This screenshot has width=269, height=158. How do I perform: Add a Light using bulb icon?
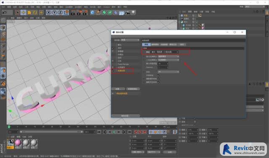pos(133,12)
